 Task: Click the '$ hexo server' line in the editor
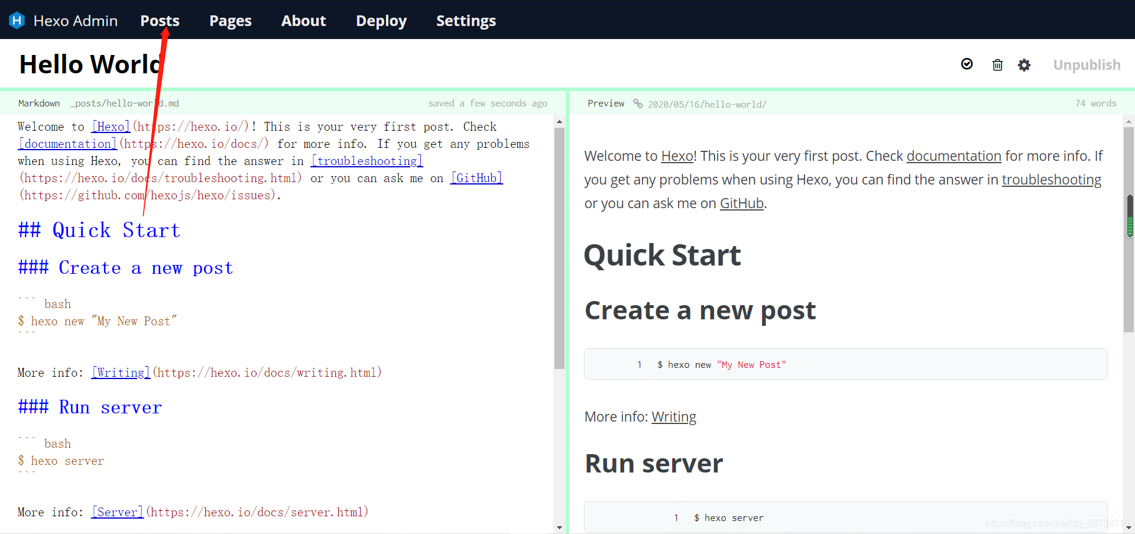click(61, 461)
